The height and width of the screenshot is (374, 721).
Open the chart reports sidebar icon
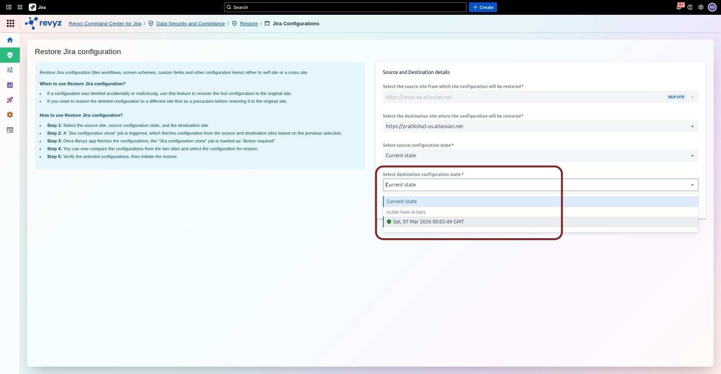tap(10, 85)
